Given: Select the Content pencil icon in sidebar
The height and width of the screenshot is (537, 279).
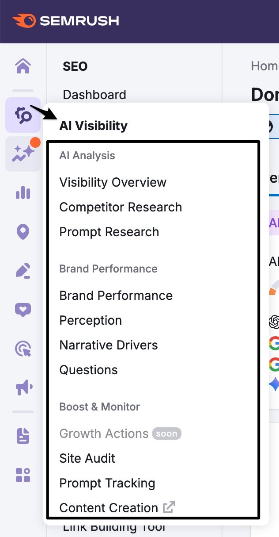Looking at the screenshot, I should 22,270.
